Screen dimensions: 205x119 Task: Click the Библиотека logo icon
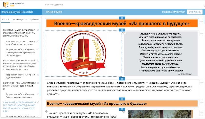coord(4,5)
